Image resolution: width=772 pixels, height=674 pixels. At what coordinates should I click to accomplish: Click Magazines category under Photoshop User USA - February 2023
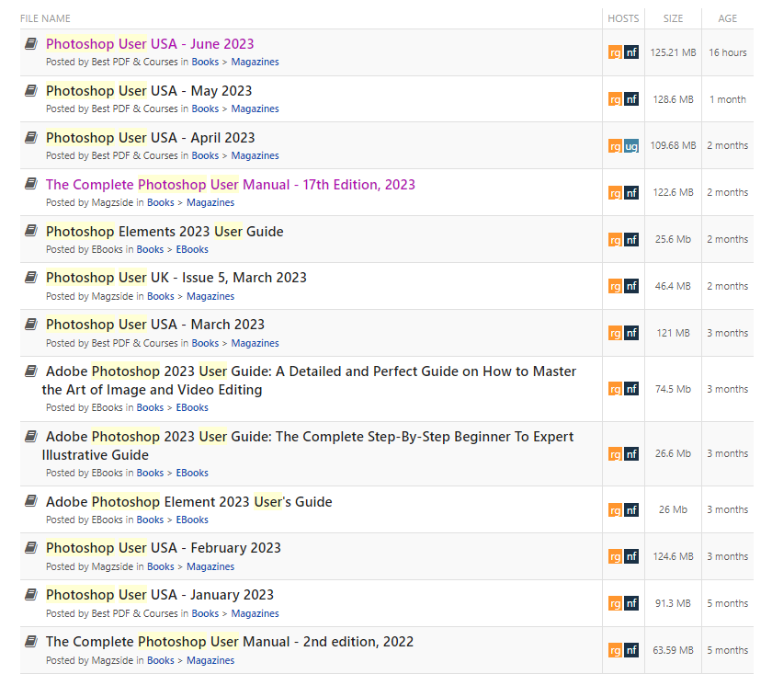point(210,566)
